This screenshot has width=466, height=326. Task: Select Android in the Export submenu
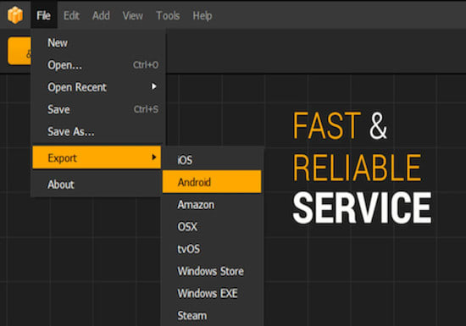(x=212, y=182)
